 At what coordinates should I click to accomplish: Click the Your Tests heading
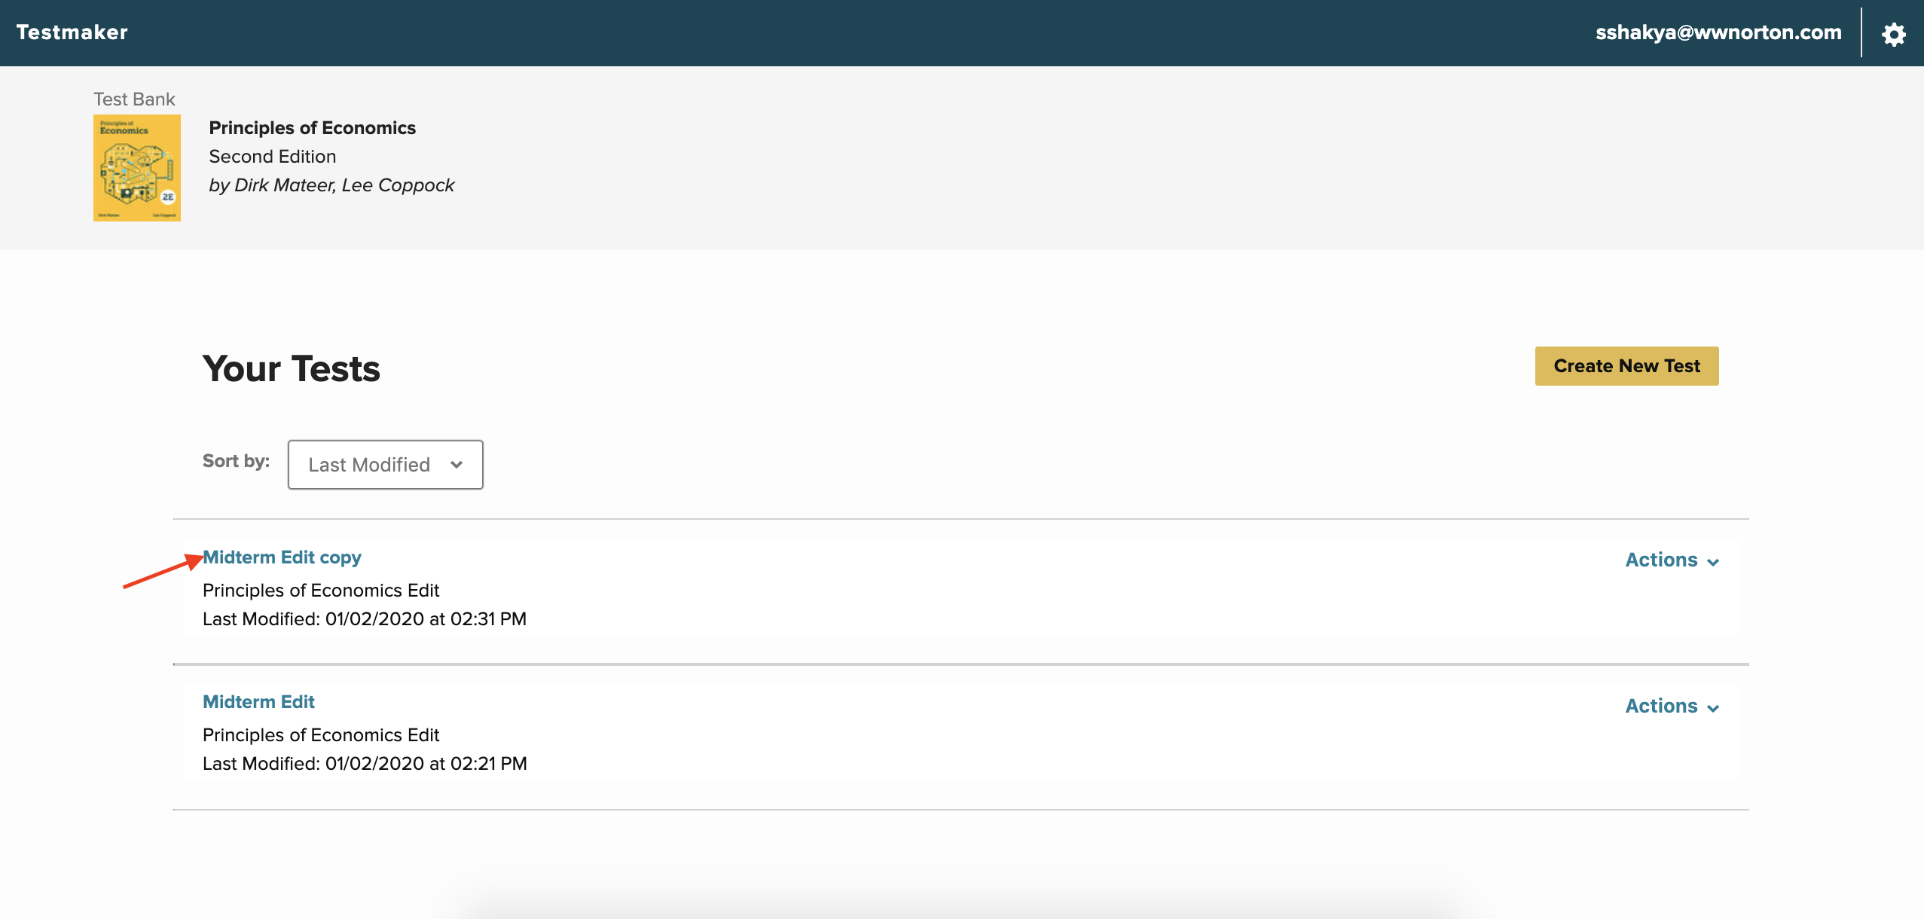(x=291, y=369)
